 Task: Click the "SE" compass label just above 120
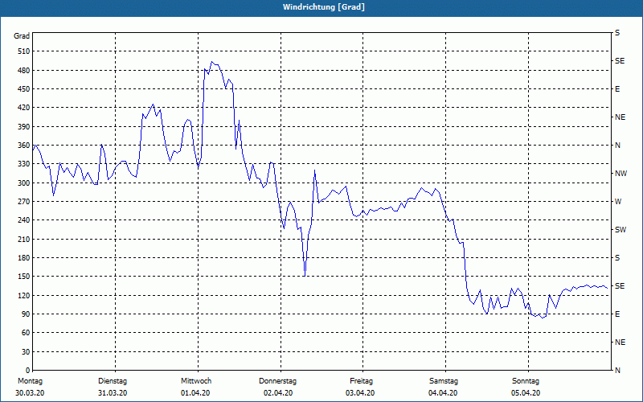(x=620, y=286)
